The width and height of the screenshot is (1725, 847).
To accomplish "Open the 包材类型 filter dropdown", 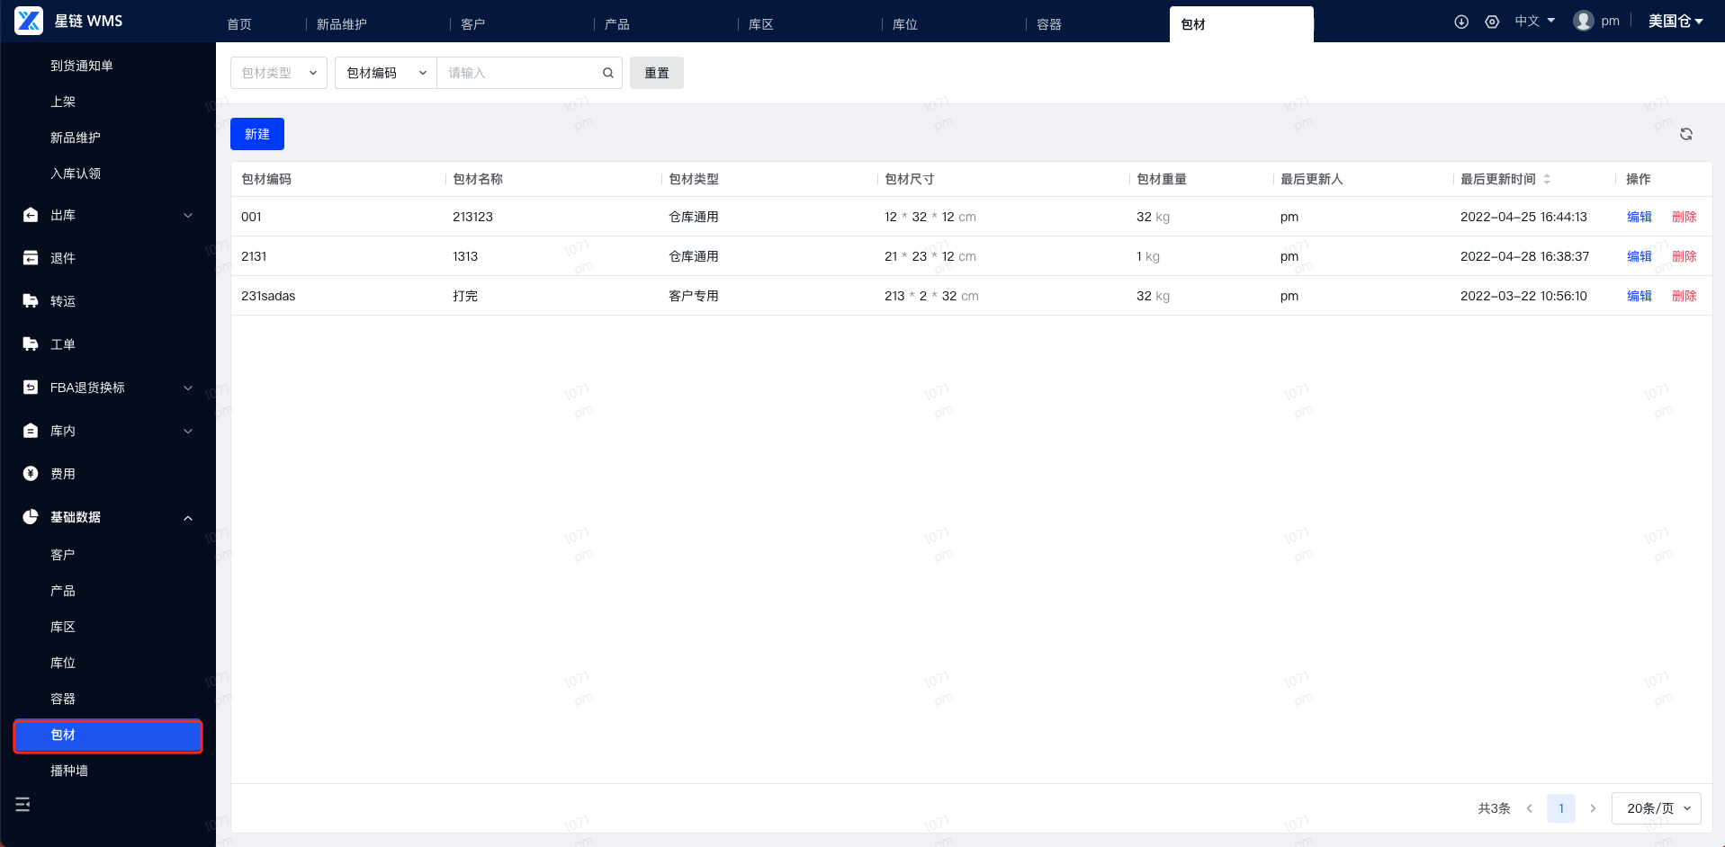I will click(279, 73).
